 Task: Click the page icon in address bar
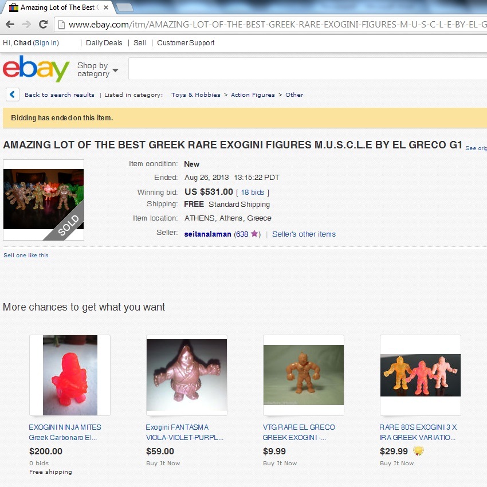pyautogui.click(x=61, y=24)
